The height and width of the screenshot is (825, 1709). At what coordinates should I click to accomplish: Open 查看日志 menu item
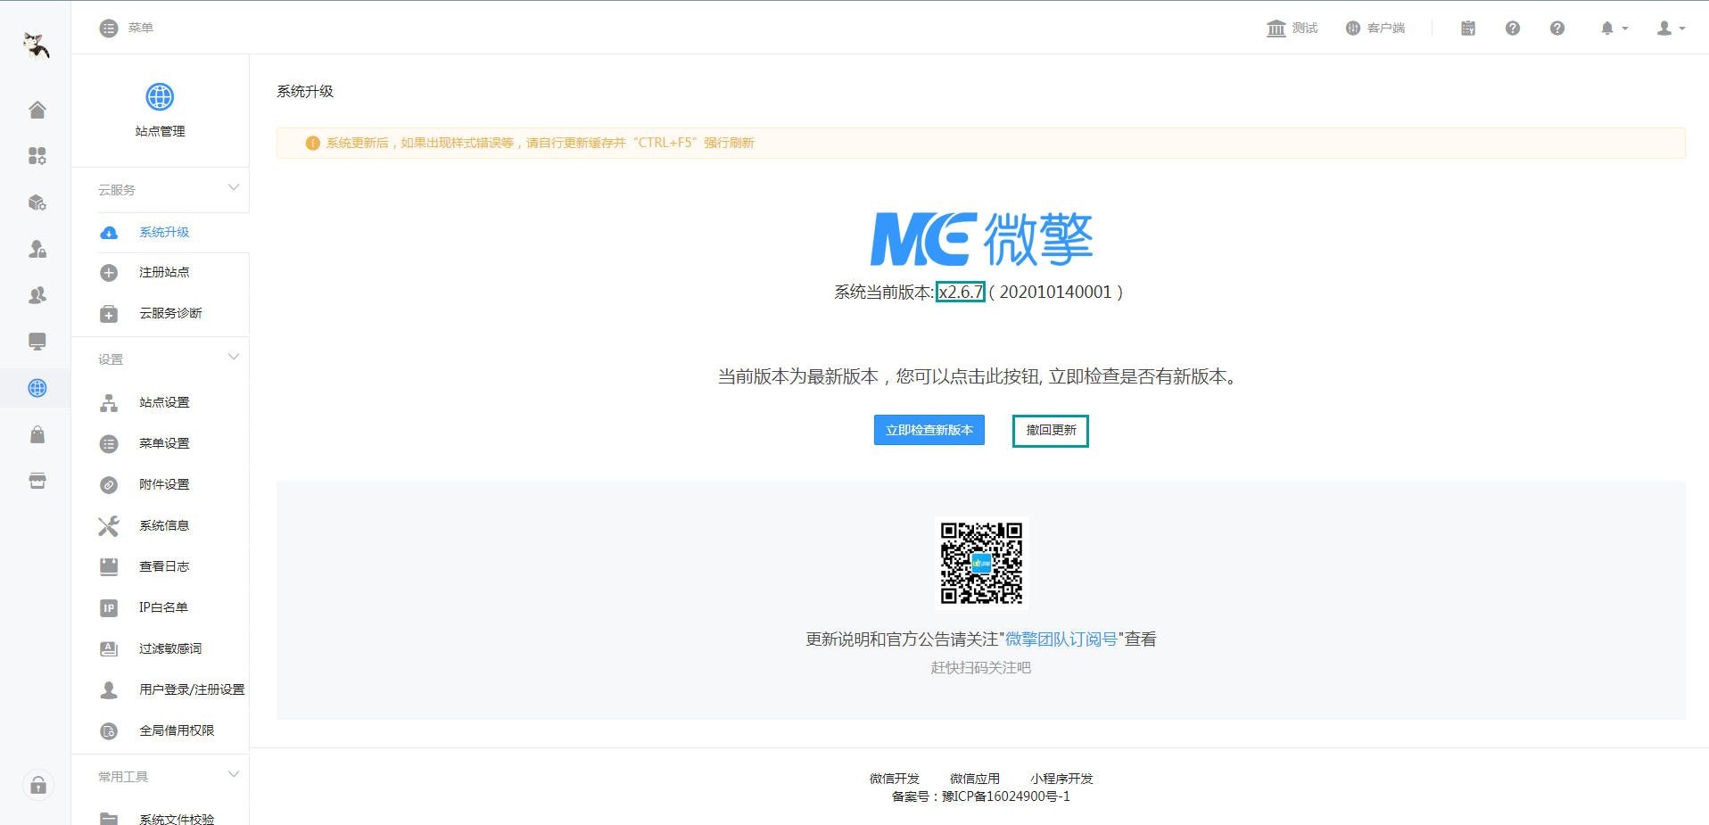click(164, 567)
